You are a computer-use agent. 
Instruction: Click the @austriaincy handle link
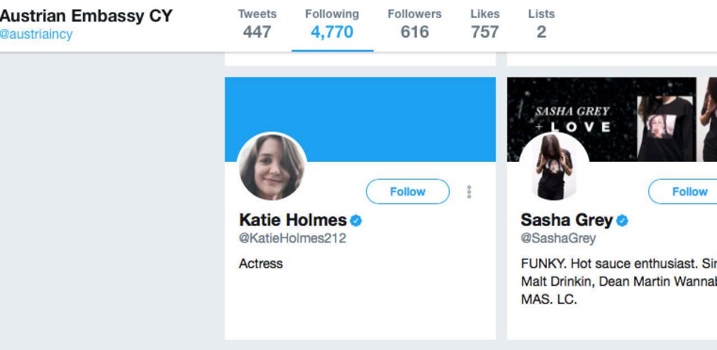[36, 34]
